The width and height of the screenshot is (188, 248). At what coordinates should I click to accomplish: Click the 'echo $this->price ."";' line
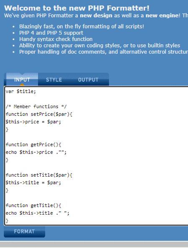[x=36, y=152]
